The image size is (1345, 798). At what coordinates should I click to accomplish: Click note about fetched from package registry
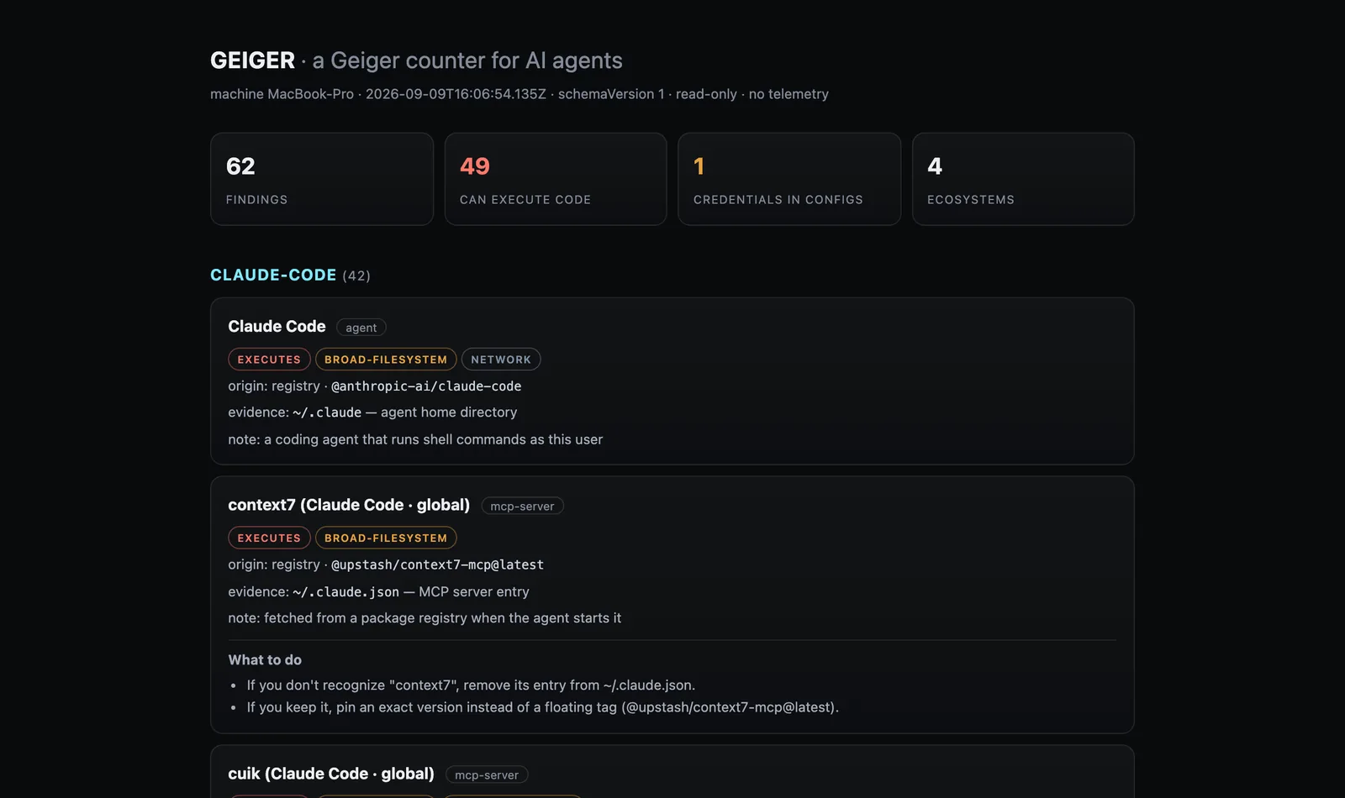click(425, 618)
